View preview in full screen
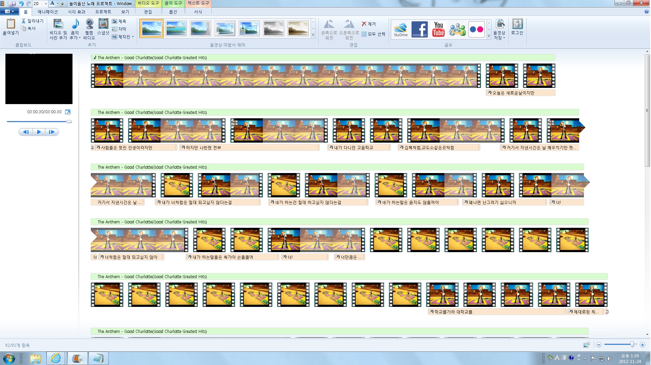The height and width of the screenshot is (365, 651). [x=68, y=112]
